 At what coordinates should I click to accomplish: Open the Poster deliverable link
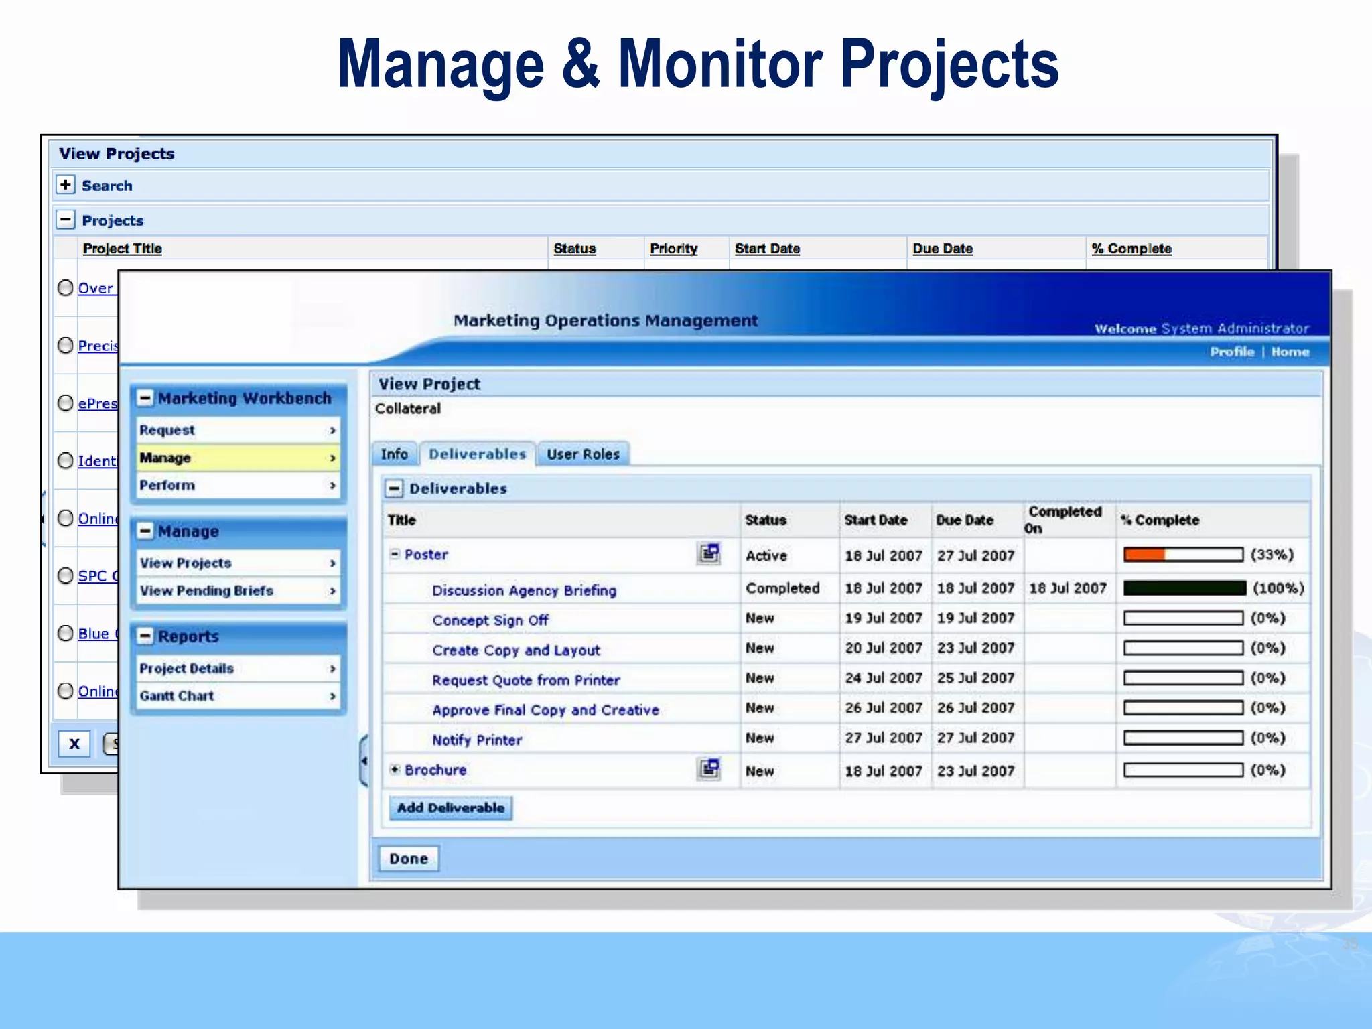(x=426, y=555)
